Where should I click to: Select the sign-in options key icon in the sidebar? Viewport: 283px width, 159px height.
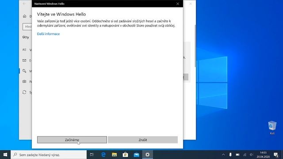tap(24, 71)
